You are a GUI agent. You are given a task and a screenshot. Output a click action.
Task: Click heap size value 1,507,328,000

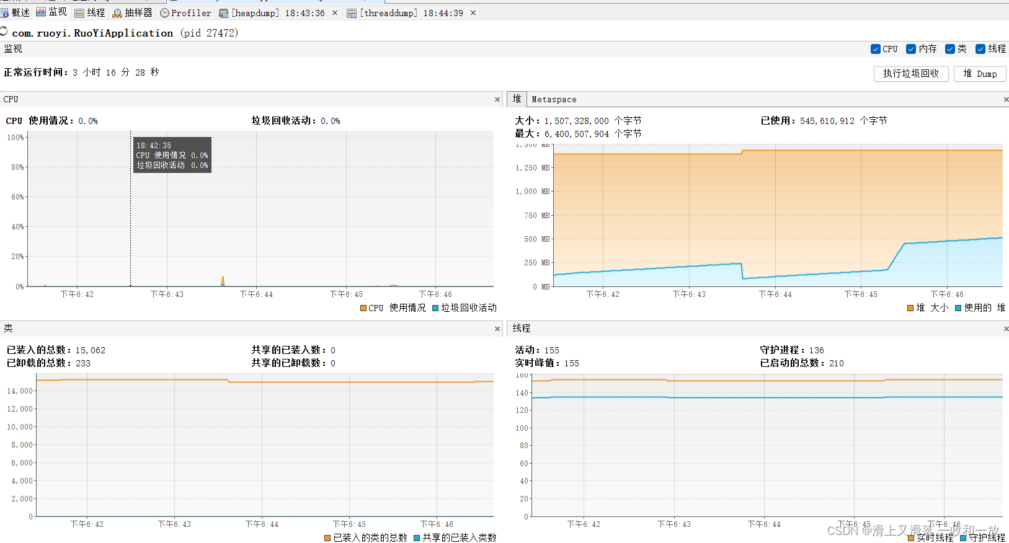tap(576, 121)
